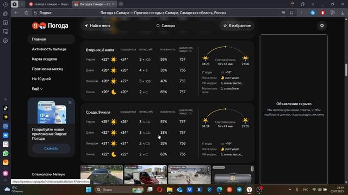Open the tab counter button showing 2

tap(15, 4)
